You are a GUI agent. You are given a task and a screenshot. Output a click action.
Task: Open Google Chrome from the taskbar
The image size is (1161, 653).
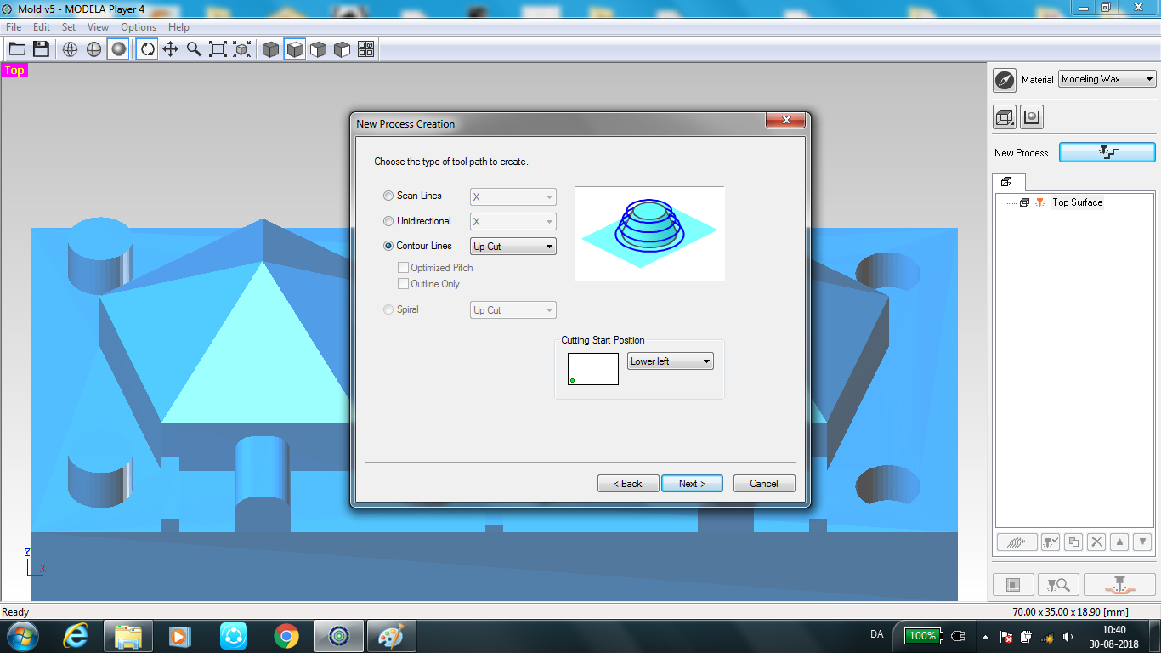click(x=286, y=636)
